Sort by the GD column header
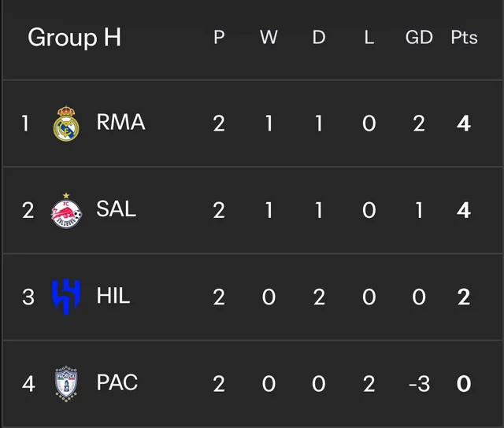504x428 pixels. [x=419, y=37]
